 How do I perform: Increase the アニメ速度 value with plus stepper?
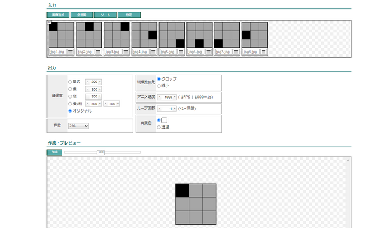175,97
